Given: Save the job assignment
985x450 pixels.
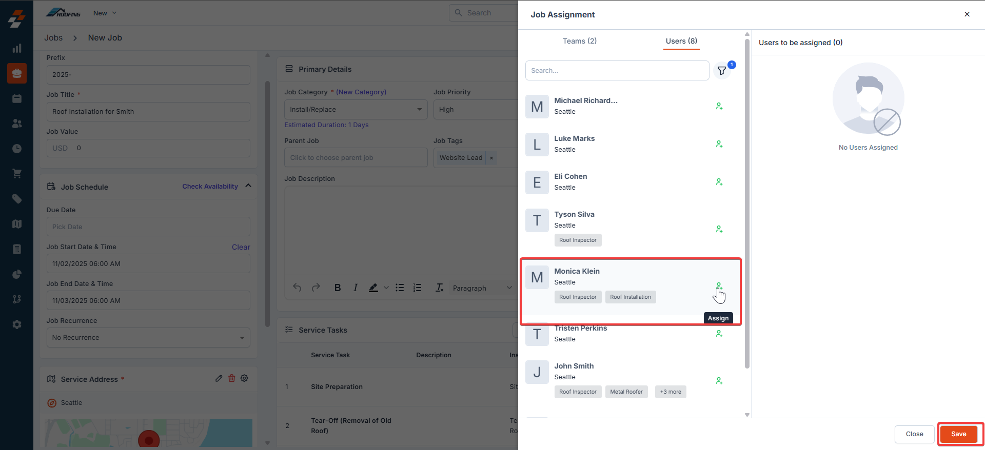Looking at the screenshot, I should coord(959,434).
